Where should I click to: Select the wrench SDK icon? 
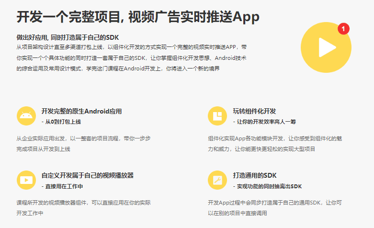point(217,180)
